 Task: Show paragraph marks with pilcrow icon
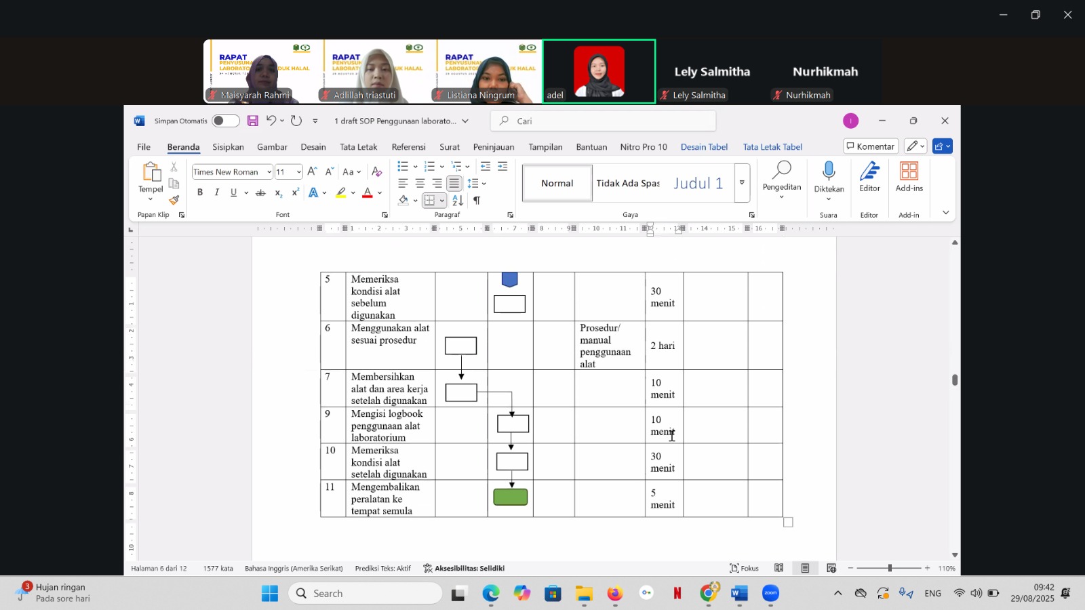point(477,201)
